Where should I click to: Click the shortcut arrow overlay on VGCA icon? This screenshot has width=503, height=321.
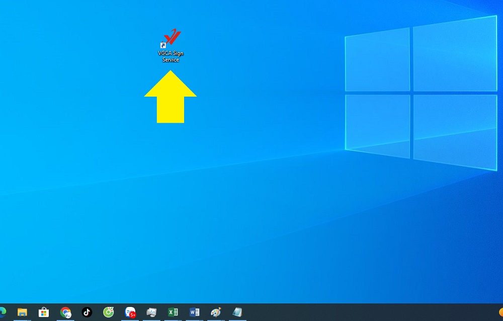[x=163, y=45]
